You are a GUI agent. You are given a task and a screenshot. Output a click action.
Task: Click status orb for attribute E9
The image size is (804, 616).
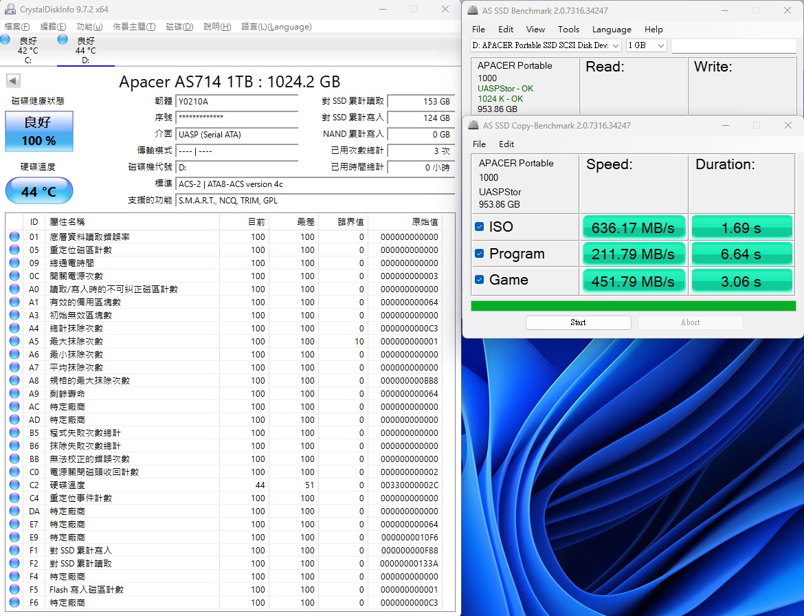(14, 537)
